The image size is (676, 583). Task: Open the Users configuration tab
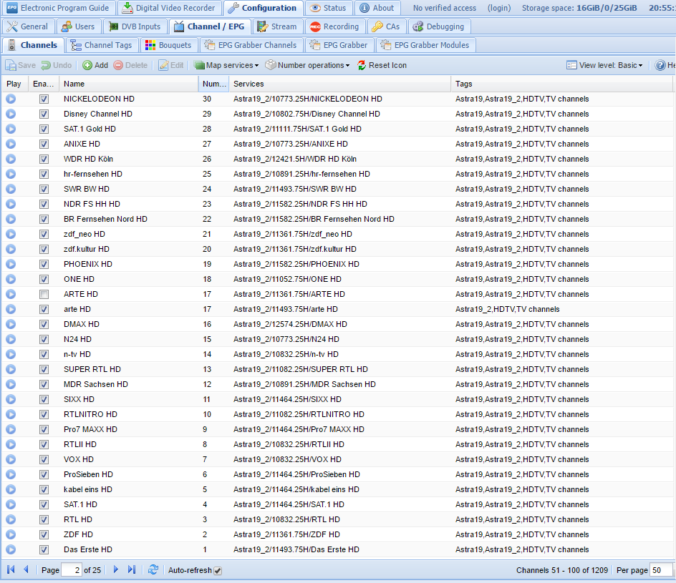[79, 26]
